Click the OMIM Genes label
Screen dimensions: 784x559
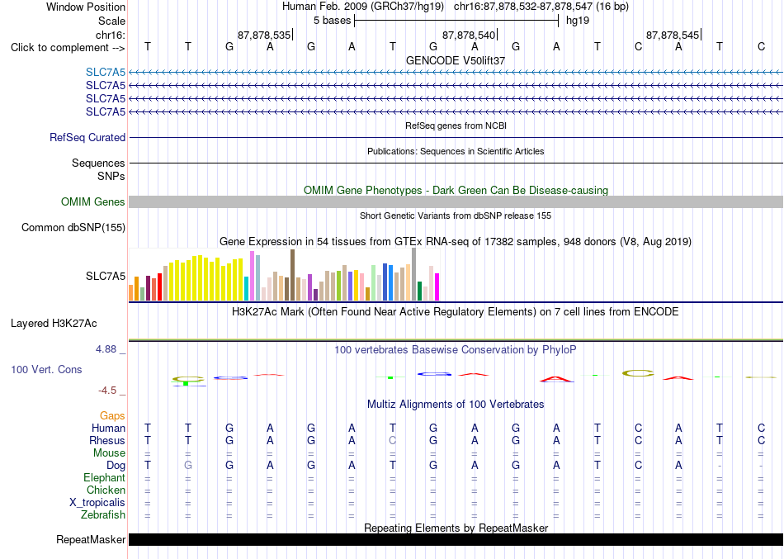coord(93,201)
